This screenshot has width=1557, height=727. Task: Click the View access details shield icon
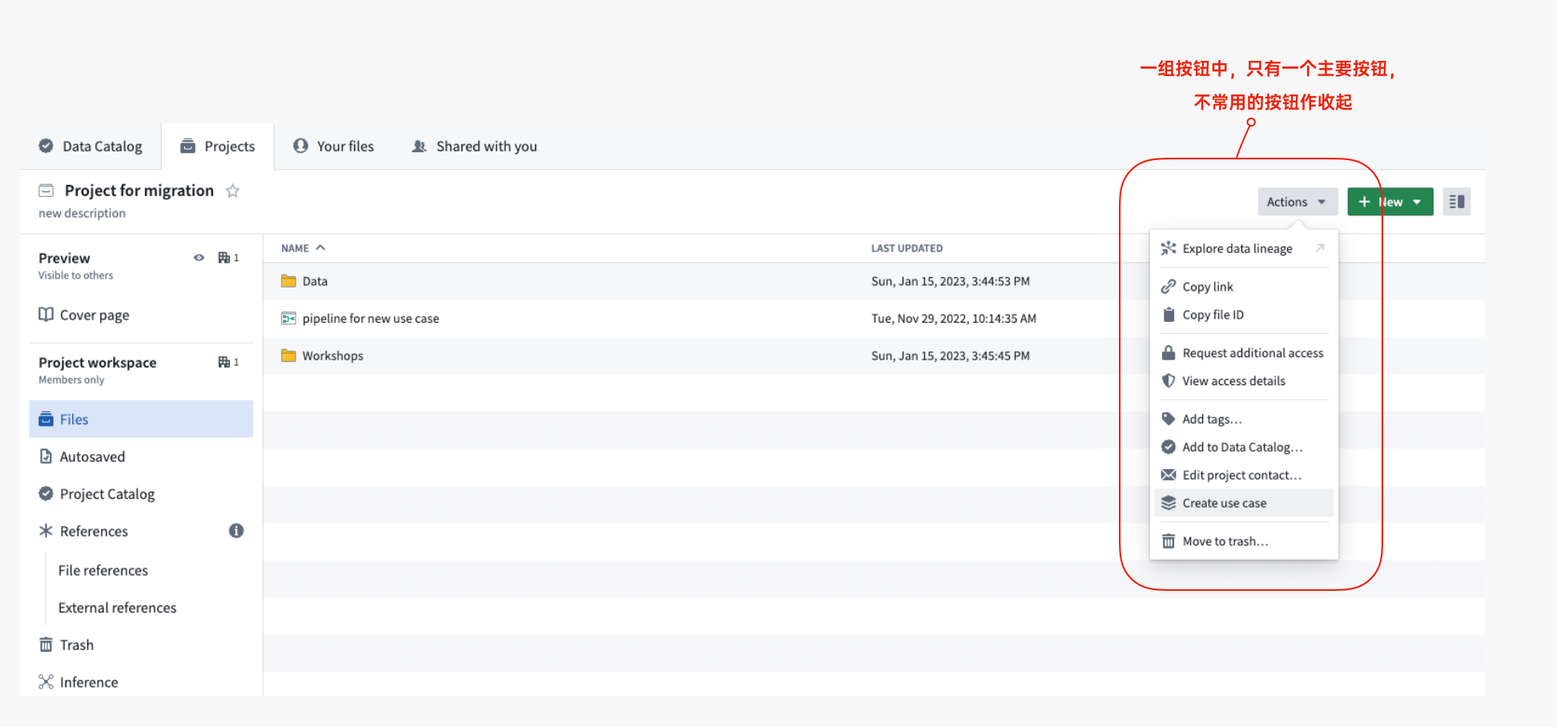(x=1169, y=381)
